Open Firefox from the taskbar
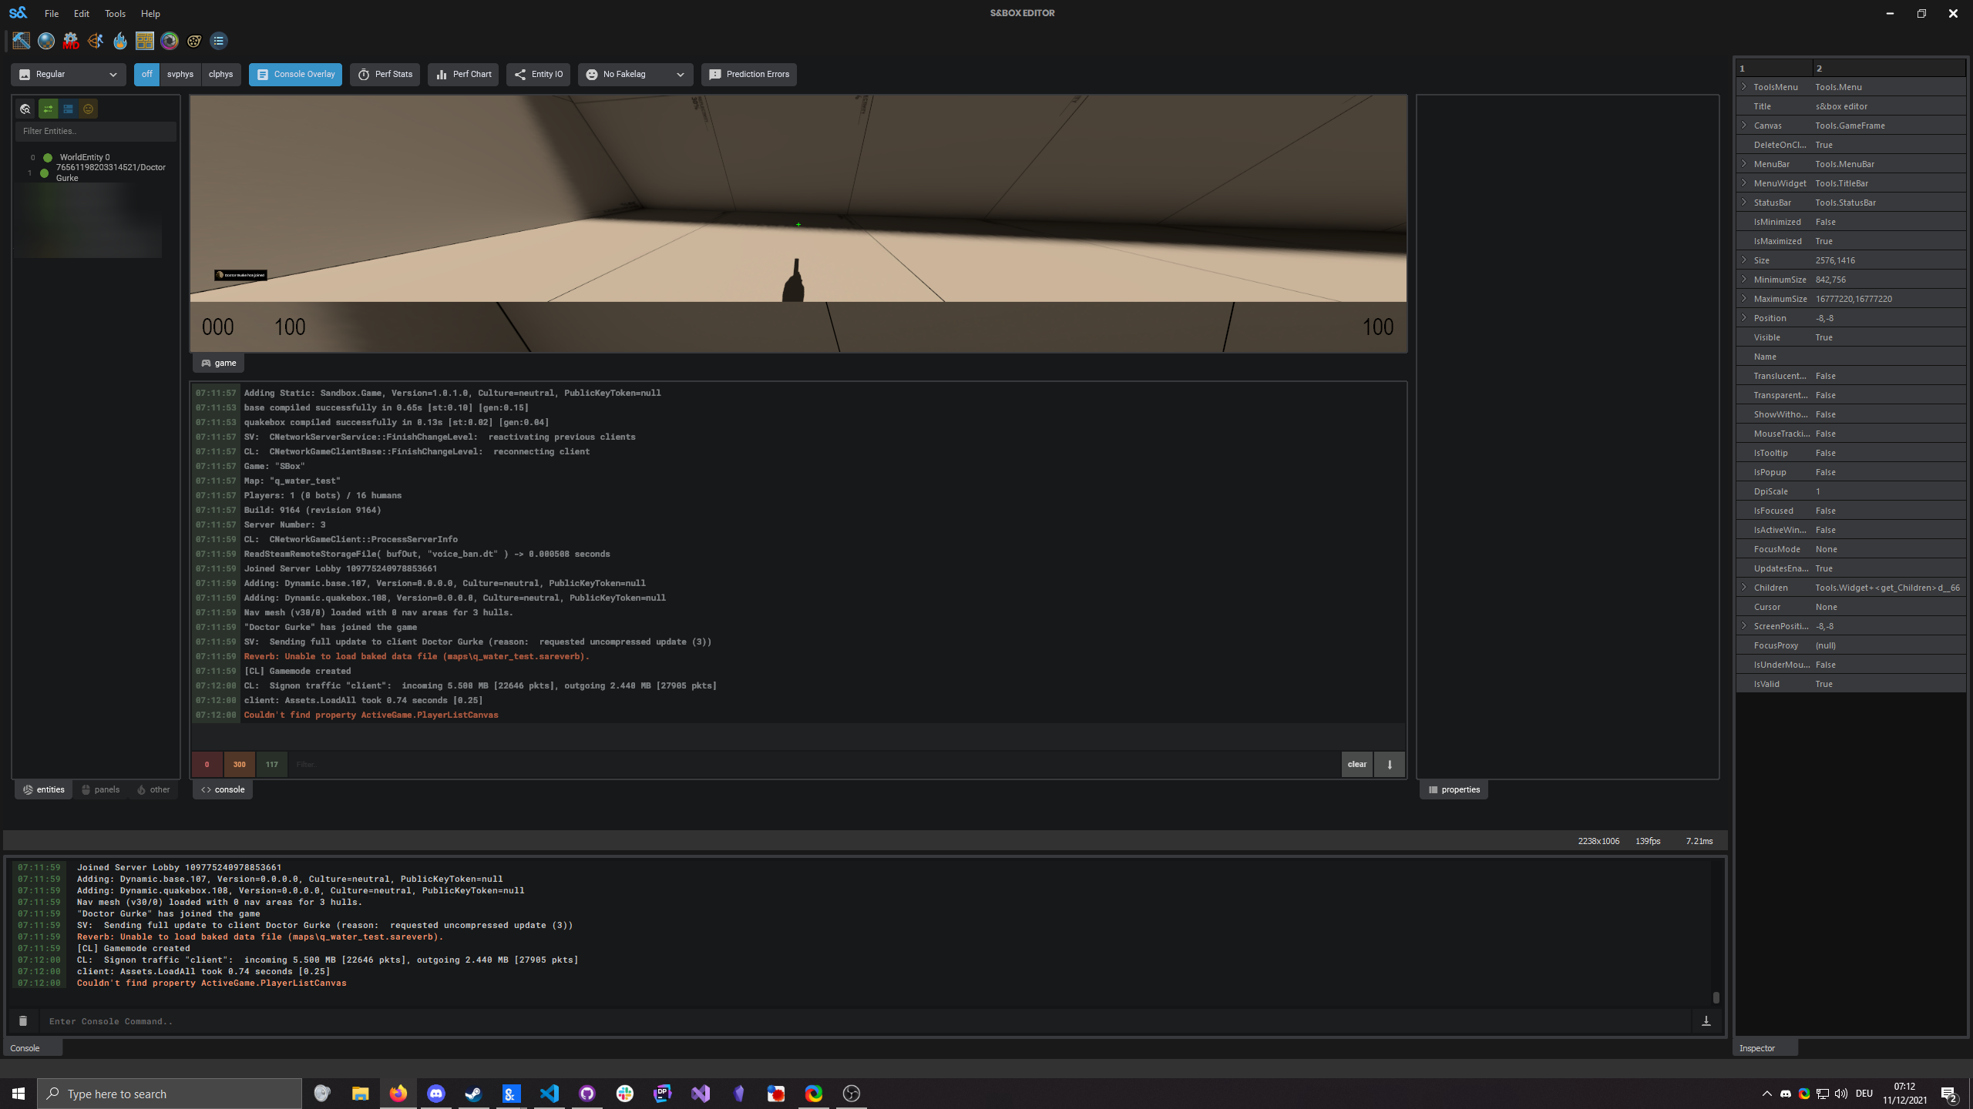 (x=398, y=1094)
